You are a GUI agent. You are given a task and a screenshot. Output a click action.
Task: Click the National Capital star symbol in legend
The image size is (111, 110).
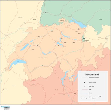85,82
